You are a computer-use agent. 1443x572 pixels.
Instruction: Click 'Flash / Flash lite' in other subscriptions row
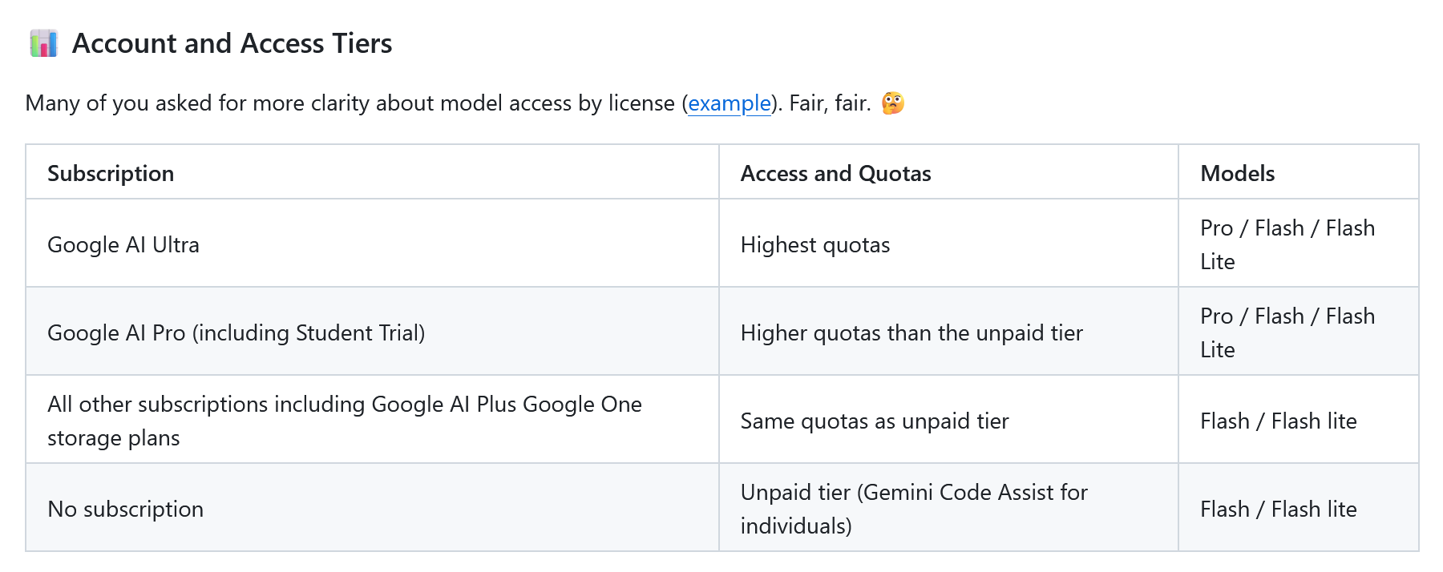[x=1278, y=421]
